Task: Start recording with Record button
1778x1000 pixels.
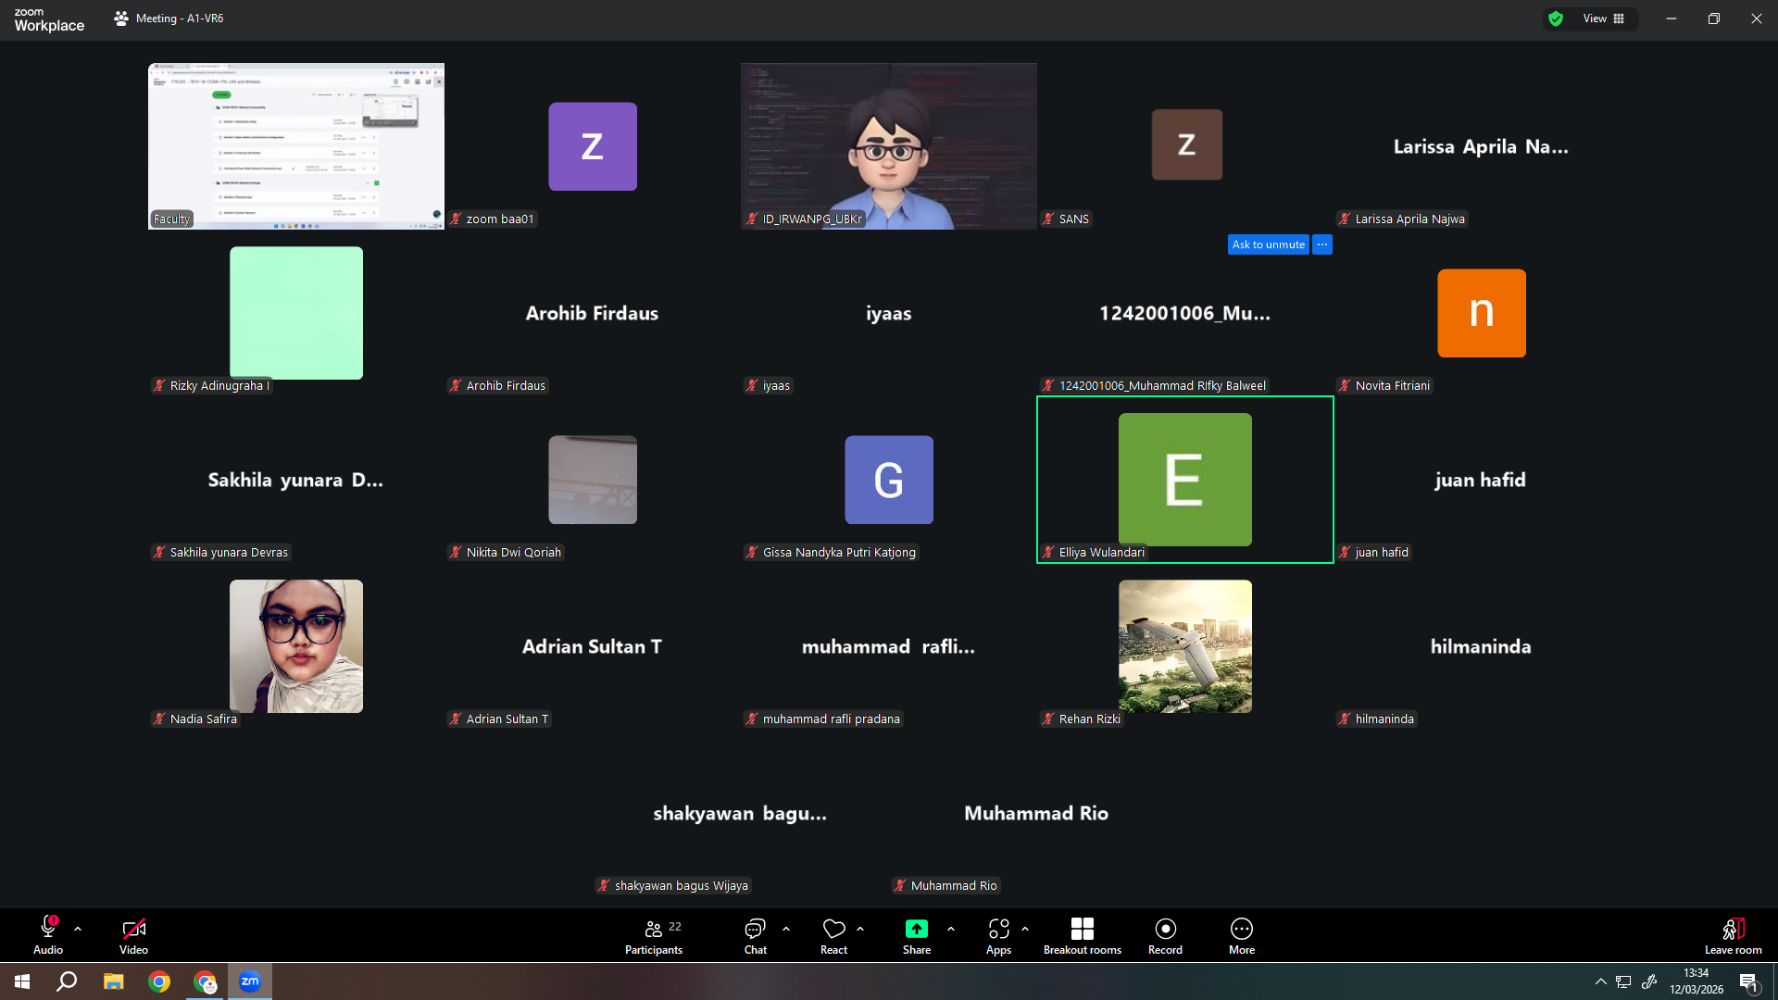Action: coord(1165,935)
